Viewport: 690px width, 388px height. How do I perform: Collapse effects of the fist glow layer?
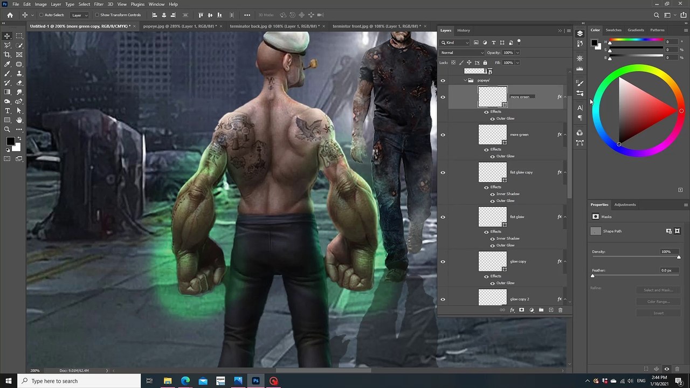click(565, 217)
